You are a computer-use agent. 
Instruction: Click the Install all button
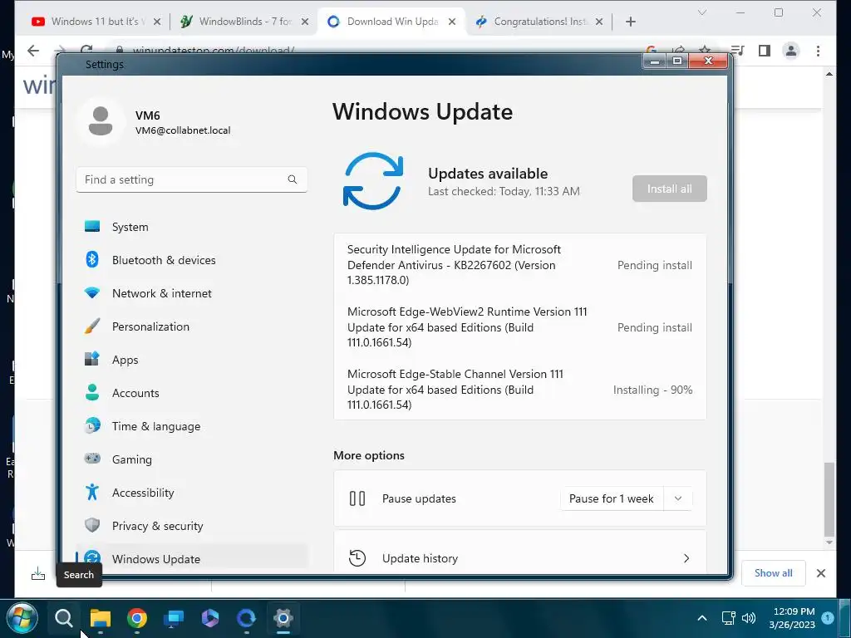(669, 189)
